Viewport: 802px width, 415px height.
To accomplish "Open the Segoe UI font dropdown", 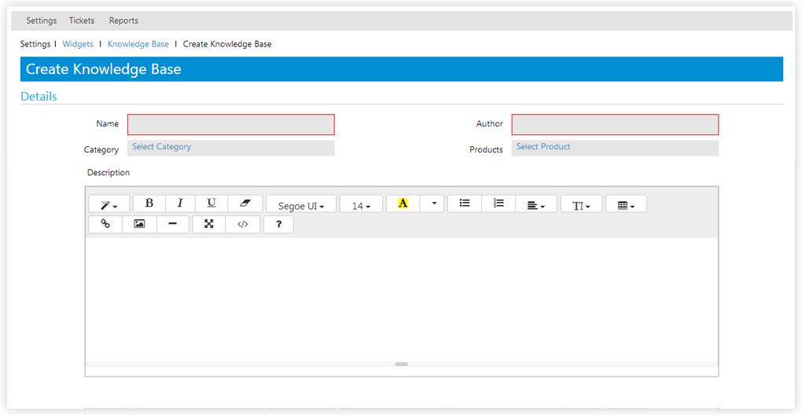I will pos(301,205).
